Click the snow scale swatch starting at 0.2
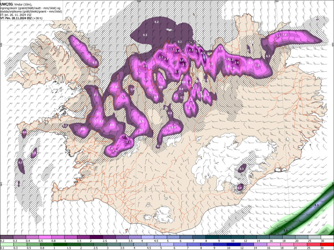The height and width of the screenshot is (250, 334). click(7, 237)
